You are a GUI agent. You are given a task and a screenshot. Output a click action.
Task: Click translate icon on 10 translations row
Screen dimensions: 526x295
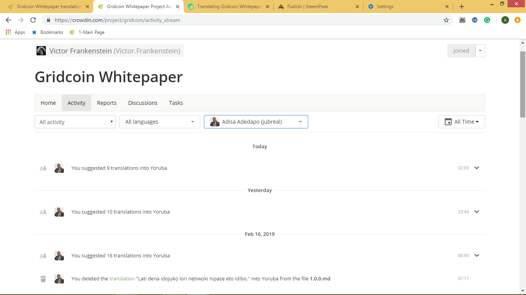pos(43,212)
